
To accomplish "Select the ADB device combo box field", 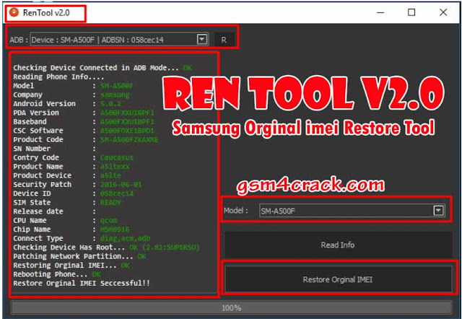I will [119, 40].
